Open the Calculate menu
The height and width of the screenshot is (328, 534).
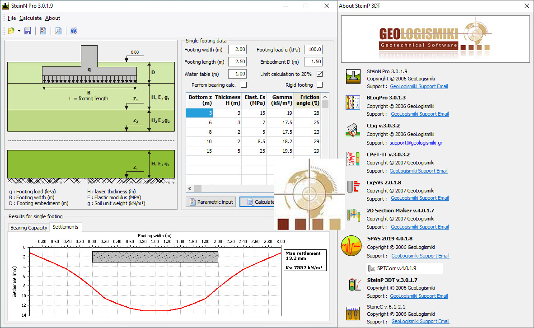pos(30,18)
